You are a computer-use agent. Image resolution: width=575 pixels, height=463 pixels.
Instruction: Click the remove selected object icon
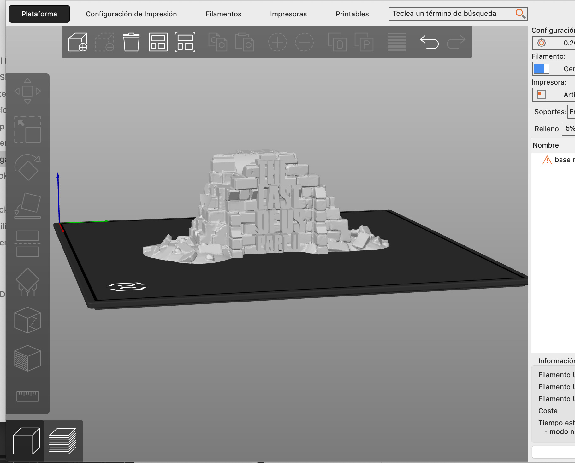click(105, 42)
